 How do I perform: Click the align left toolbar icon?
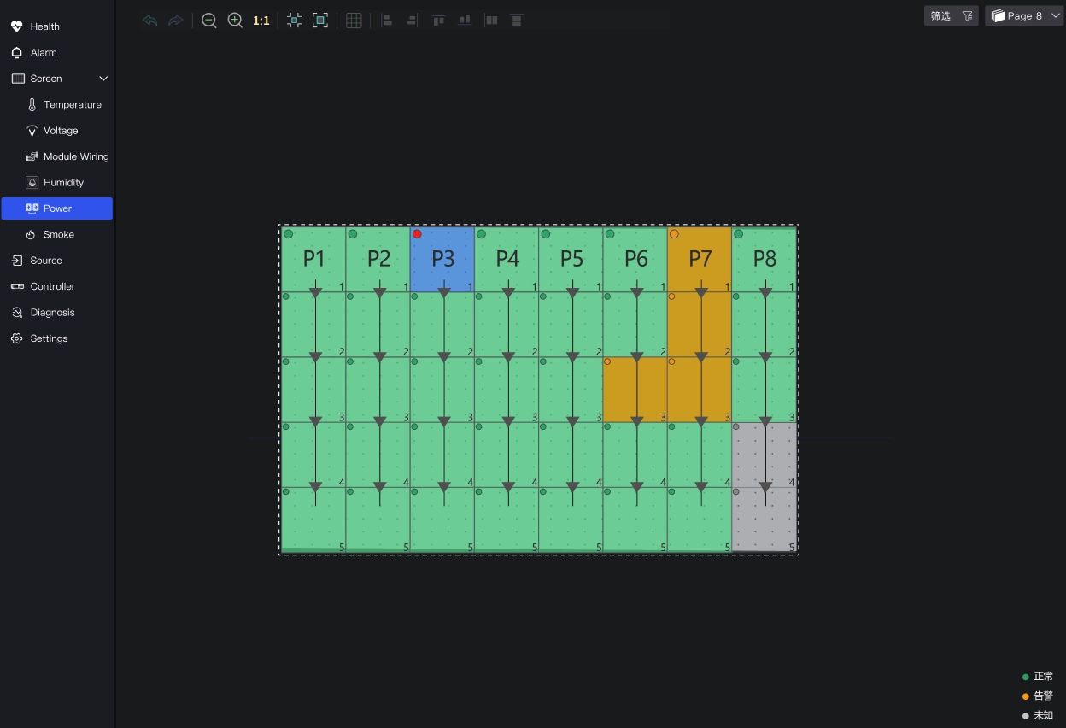(x=386, y=21)
